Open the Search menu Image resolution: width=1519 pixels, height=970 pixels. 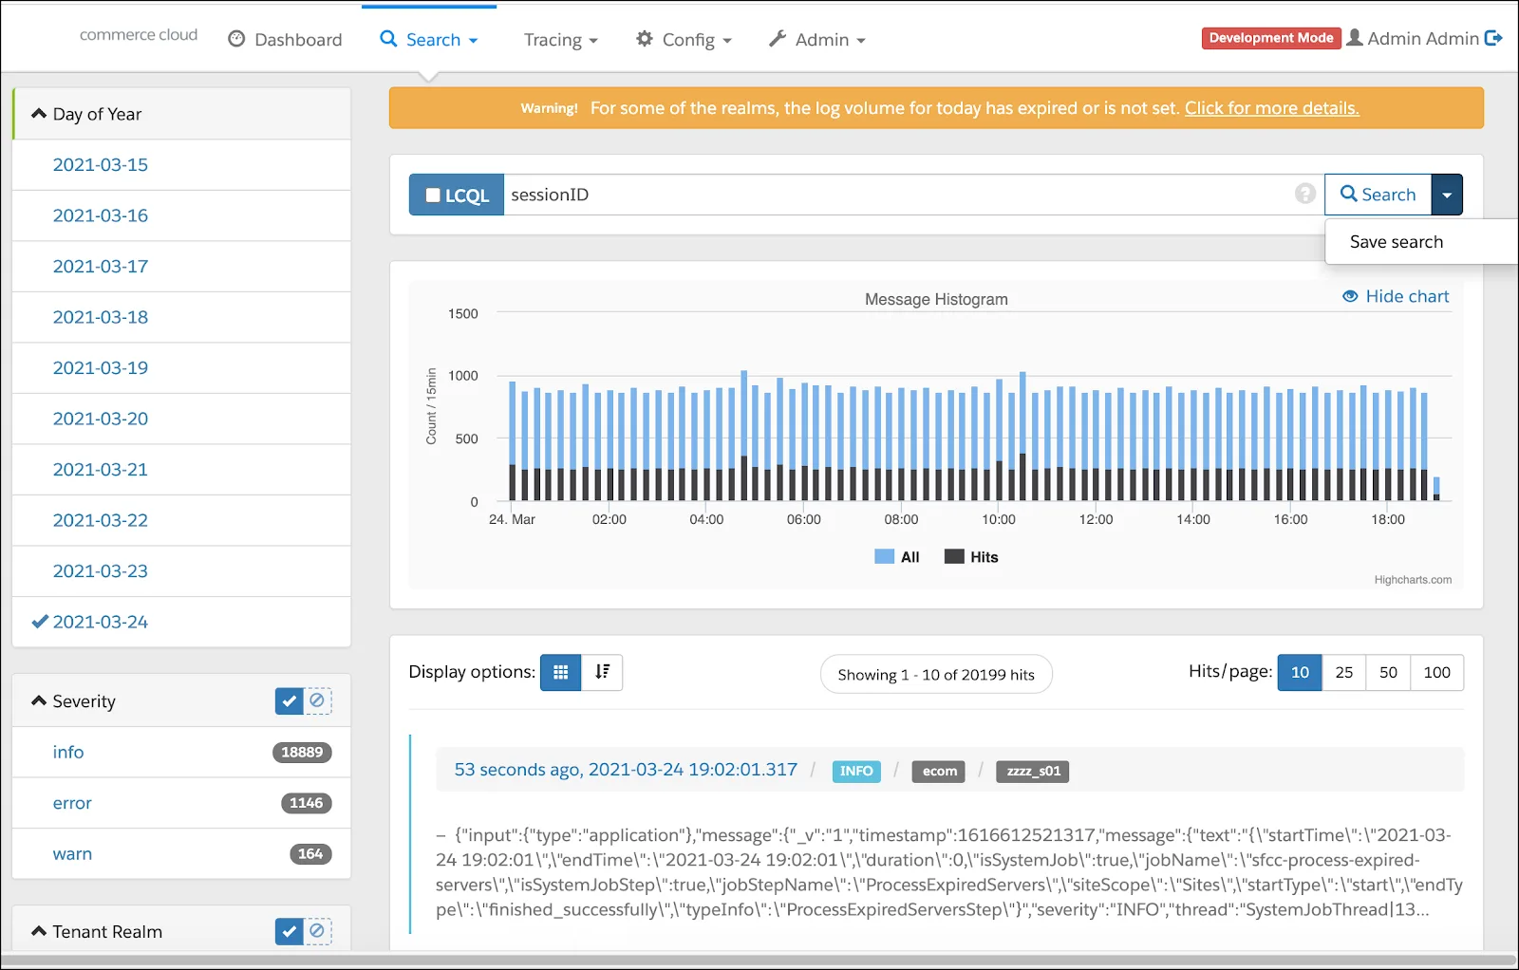coord(428,40)
